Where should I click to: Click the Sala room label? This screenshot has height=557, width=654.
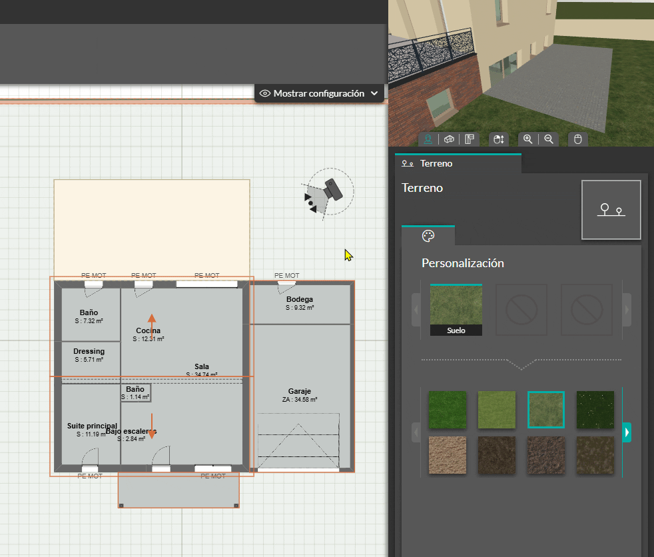tap(201, 366)
